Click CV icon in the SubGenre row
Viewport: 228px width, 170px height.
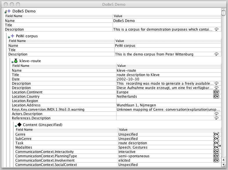click(x=216, y=138)
